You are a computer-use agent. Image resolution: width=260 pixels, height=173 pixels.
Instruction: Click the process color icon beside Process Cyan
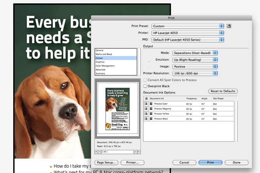(151, 104)
